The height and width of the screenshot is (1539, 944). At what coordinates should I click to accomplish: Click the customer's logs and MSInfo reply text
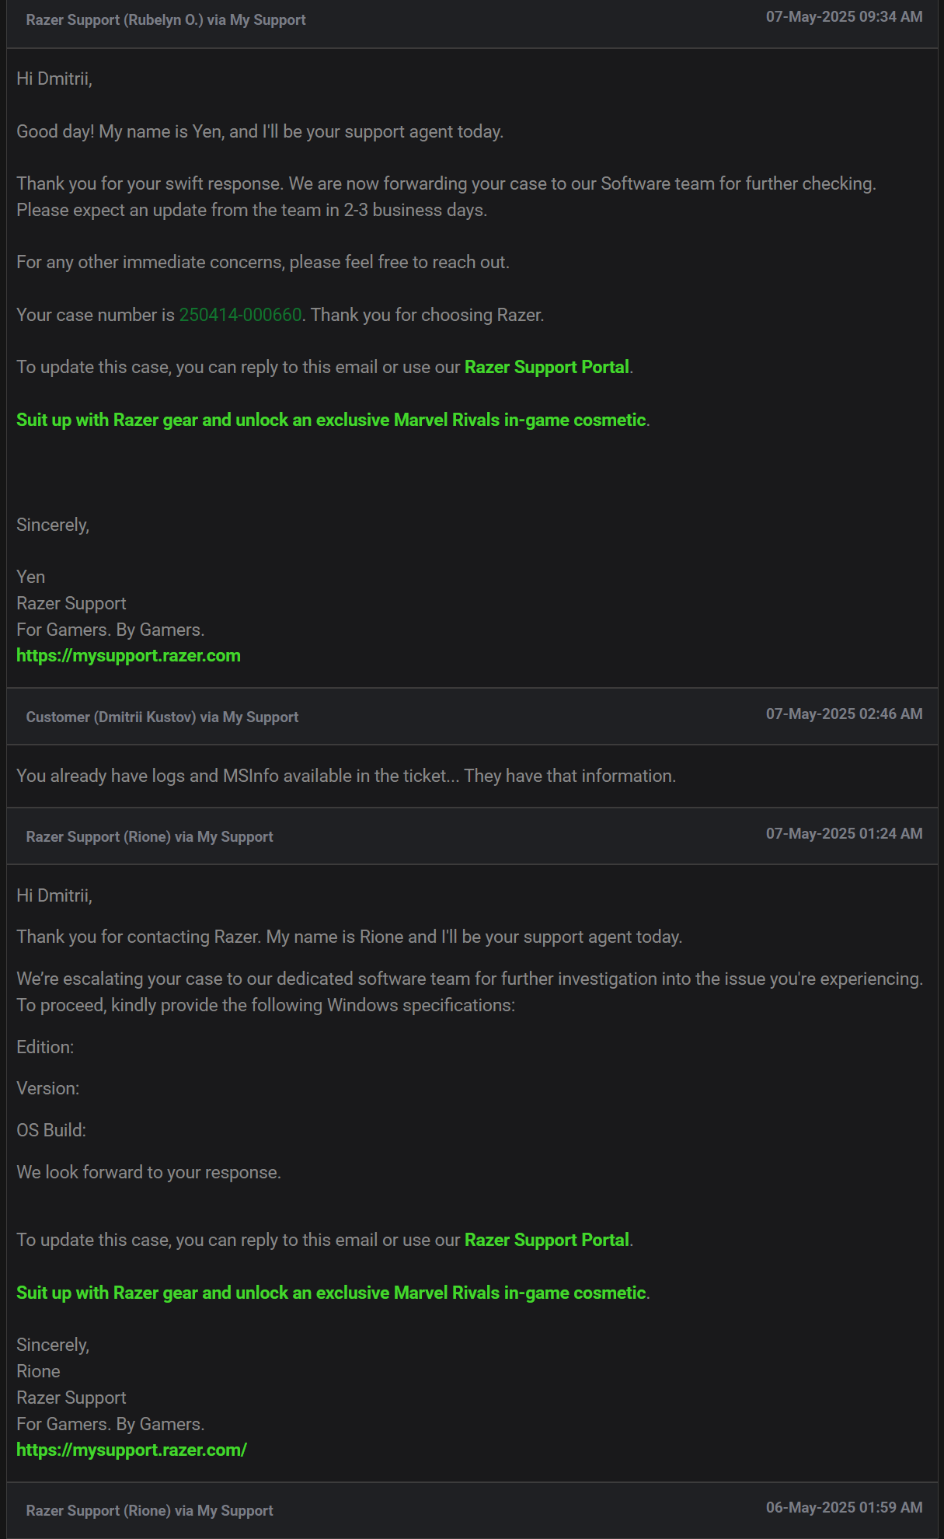coord(347,776)
